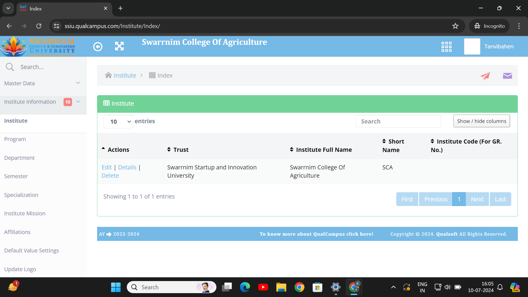Click the Last pagination button
Viewport: 528px width, 297px height.
click(x=500, y=199)
